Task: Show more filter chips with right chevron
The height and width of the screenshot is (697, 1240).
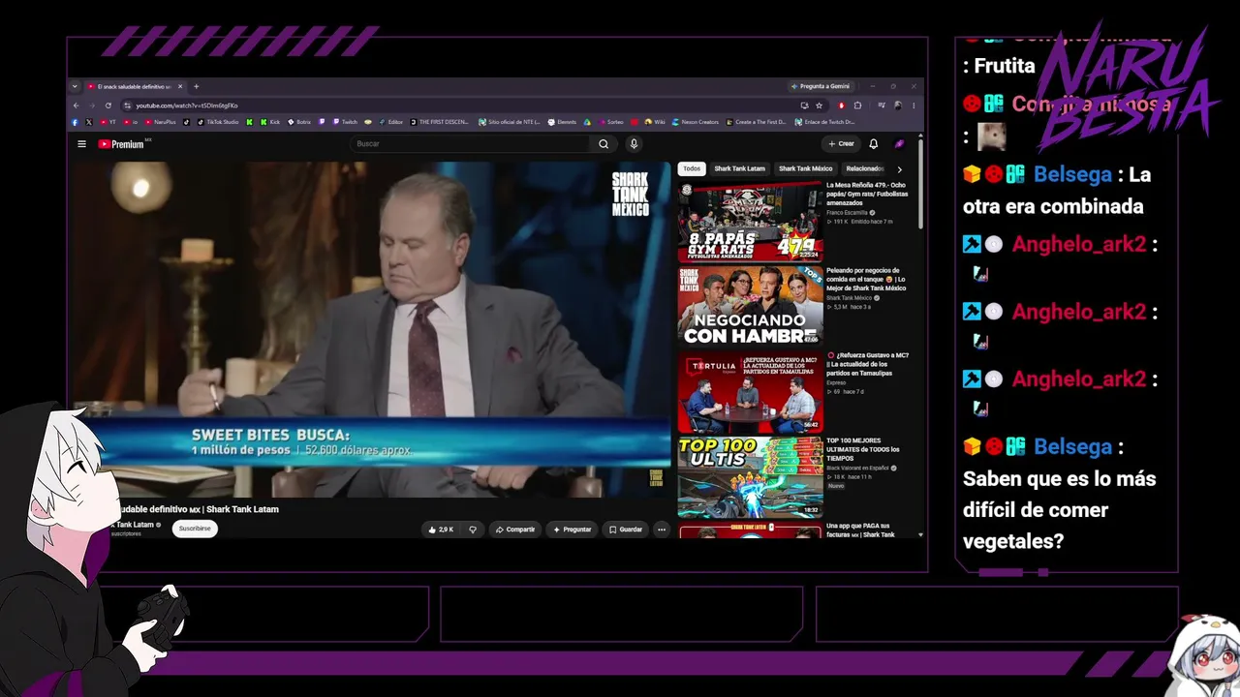Action: (x=899, y=169)
